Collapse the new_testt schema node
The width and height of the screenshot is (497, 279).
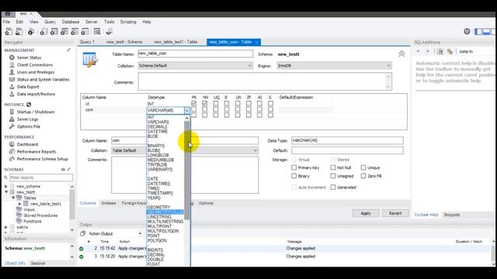point(6,192)
